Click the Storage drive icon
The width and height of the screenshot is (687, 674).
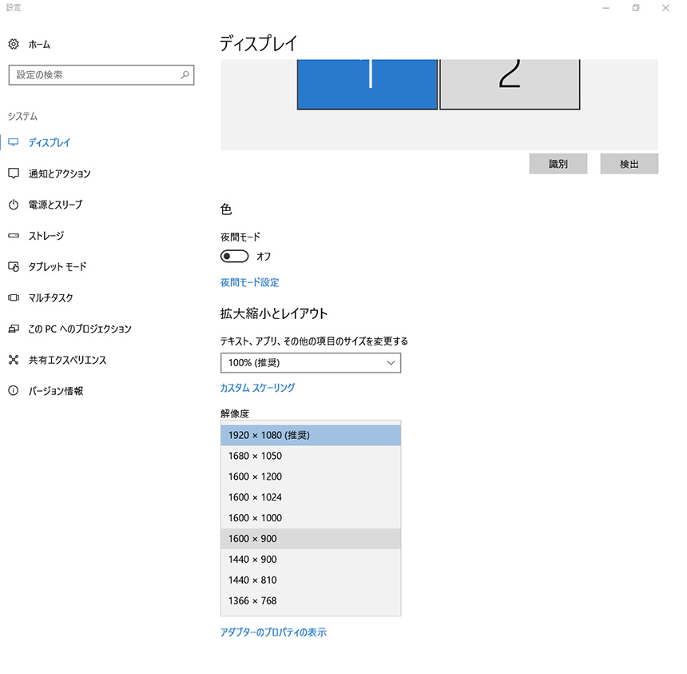14,236
